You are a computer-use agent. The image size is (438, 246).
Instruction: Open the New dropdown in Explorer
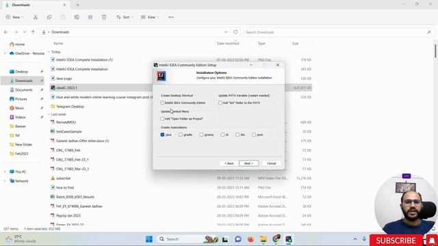(14, 17)
